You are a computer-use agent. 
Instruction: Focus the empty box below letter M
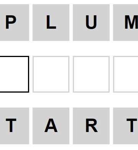tap(126, 74)
